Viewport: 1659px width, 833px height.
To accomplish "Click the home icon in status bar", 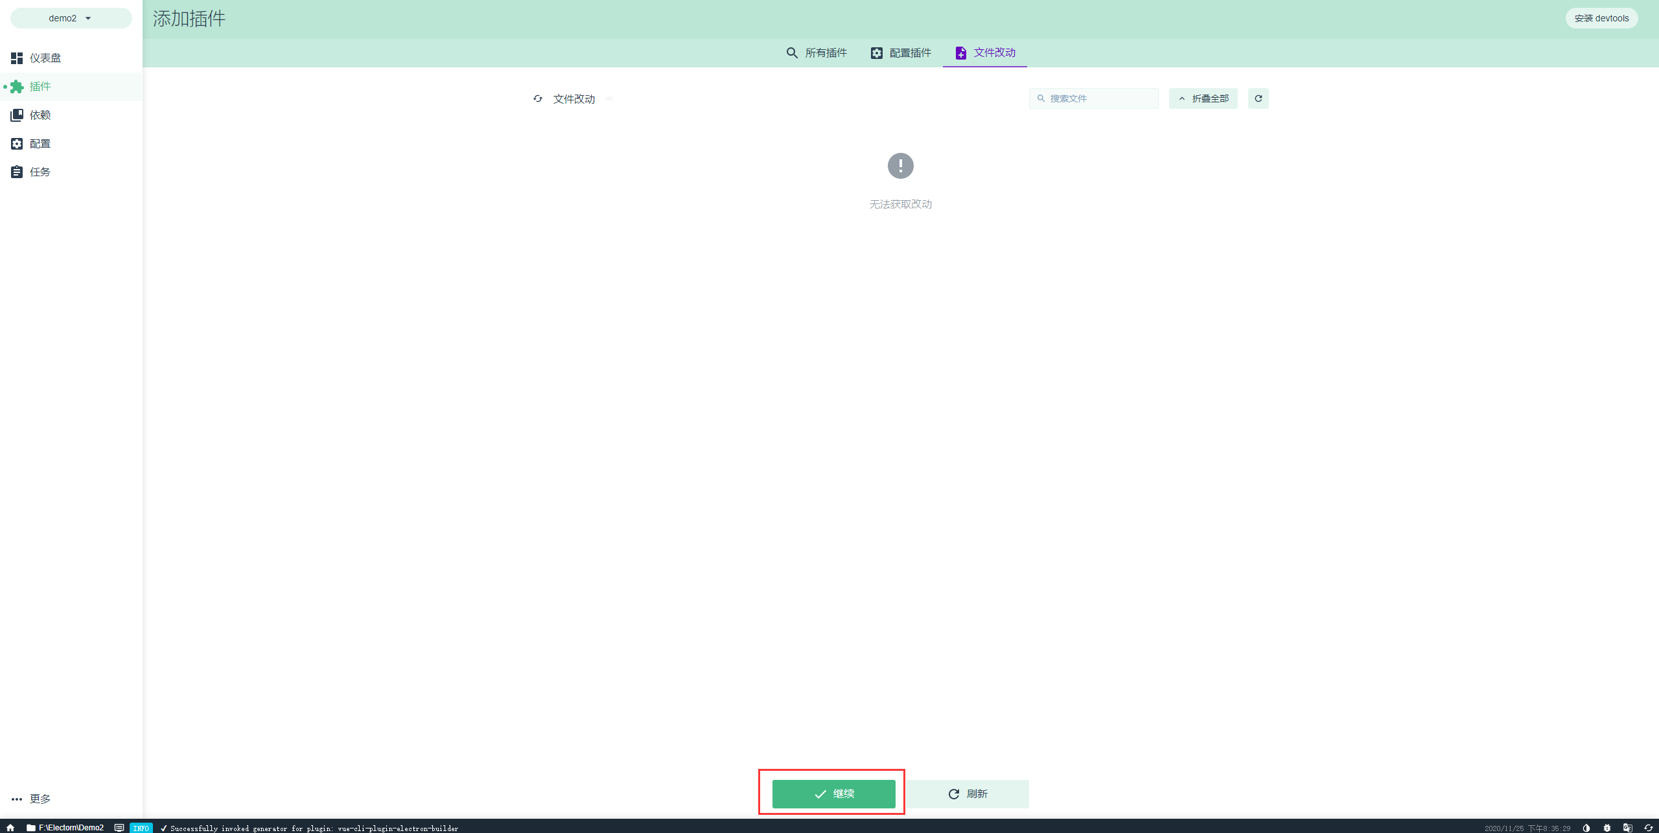I will (x=10, y=828).
